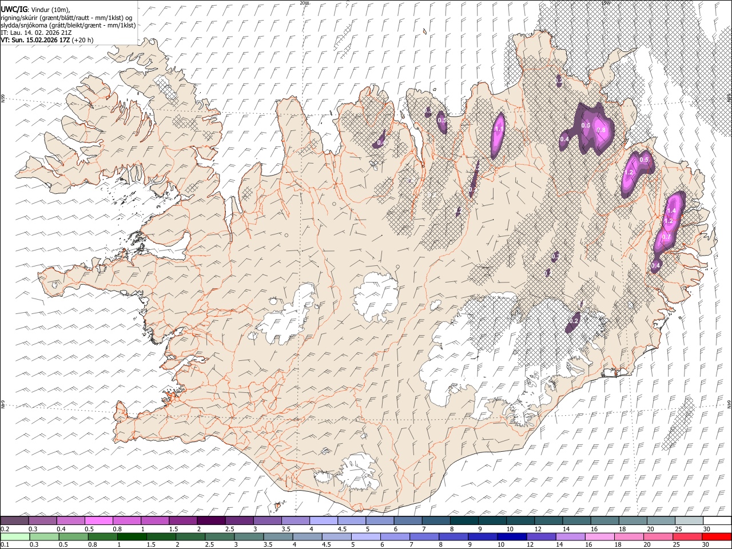The width and height of the screenshot is (732, 549).
Task: Click the lower legend swatch labeled 0.8
Action: [102, 536]
